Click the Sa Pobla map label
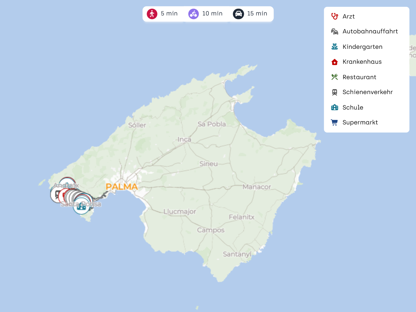This screenshot has width=416, height=312. (212, 124)
